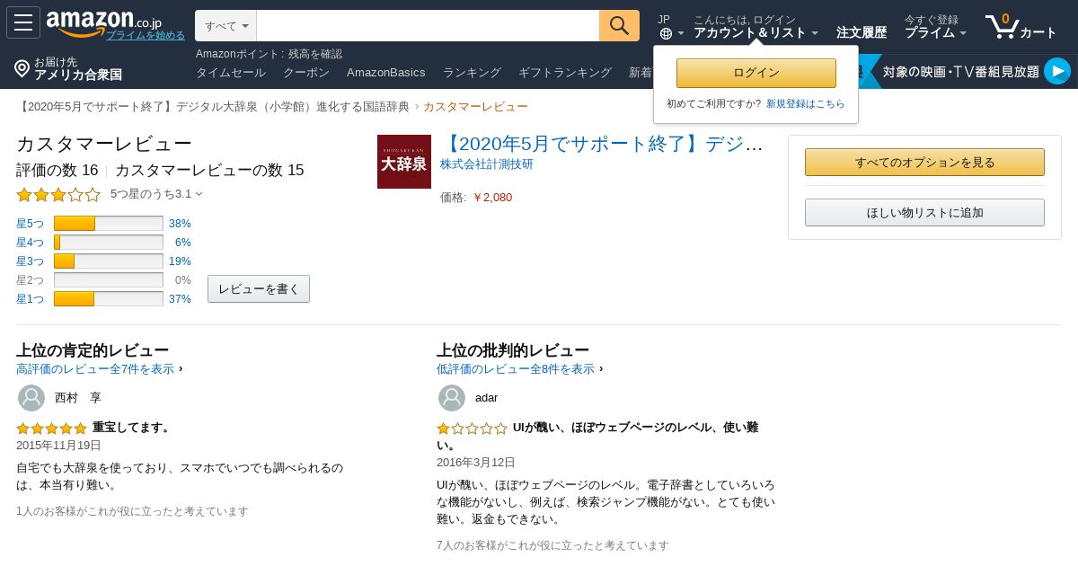Click product breadcrumb デジタル大辞泉 link

(x=213, y=107)
